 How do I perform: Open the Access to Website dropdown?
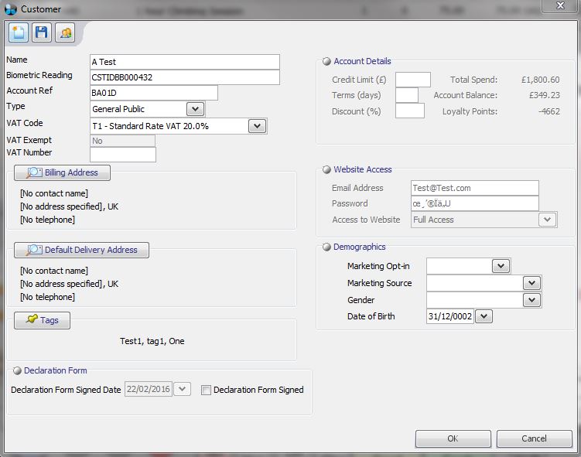(547, 220)
